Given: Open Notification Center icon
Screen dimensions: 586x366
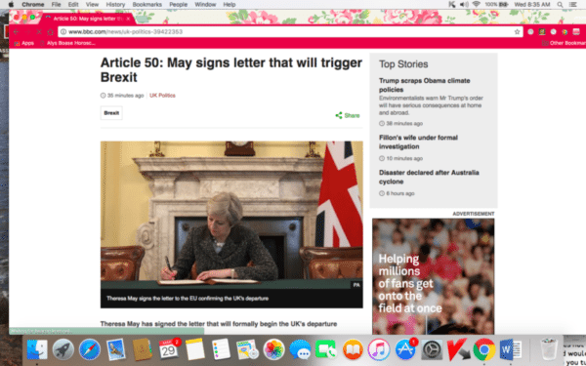Looking at the screenshot, I should click(573, 5).
